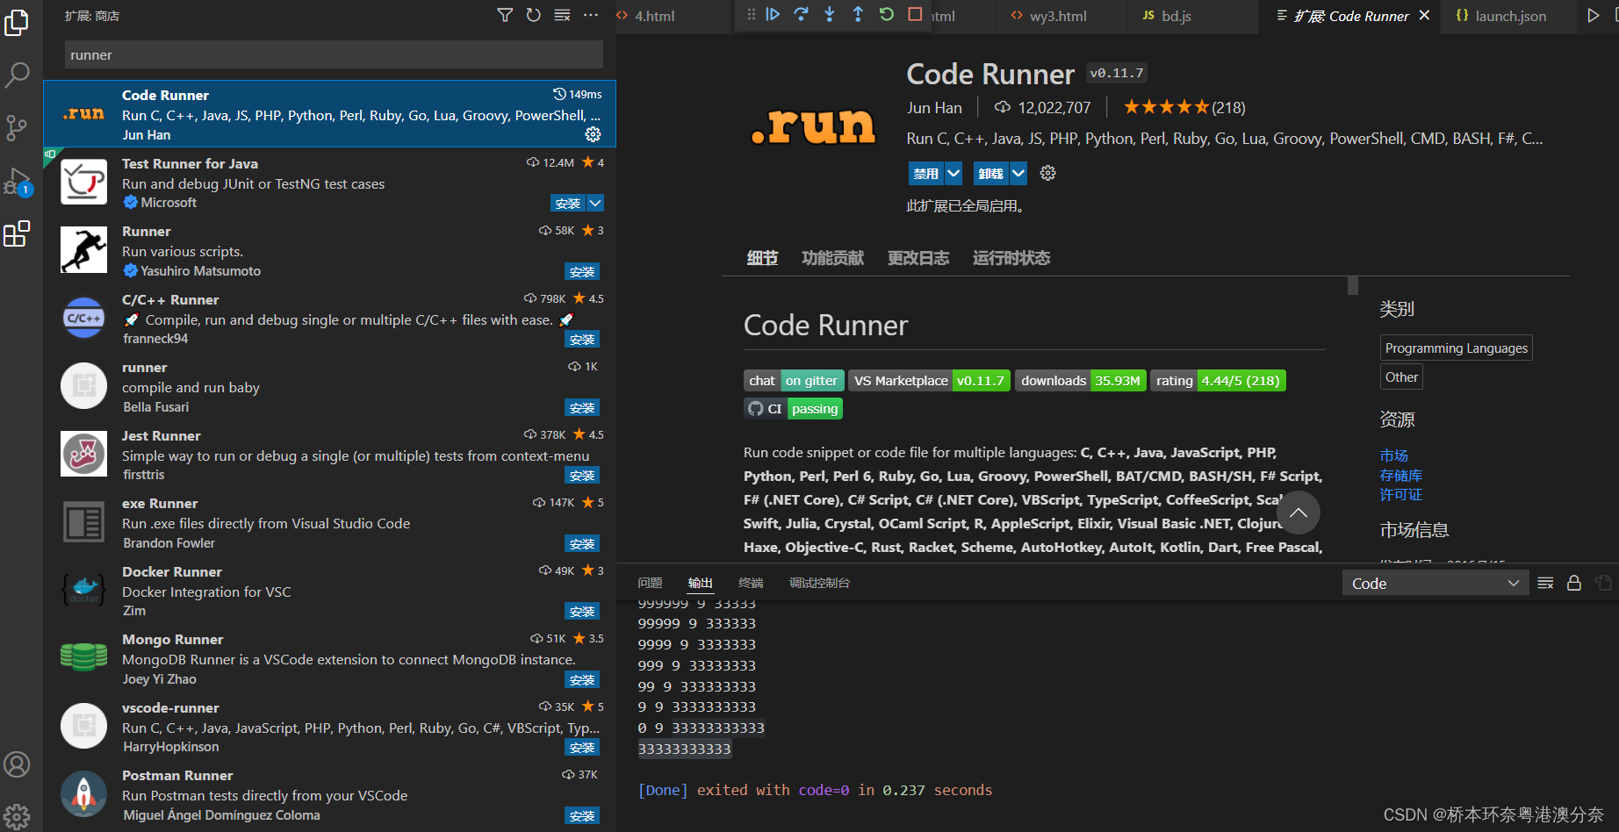Toggle output scroll lock

coord(1574,583)
